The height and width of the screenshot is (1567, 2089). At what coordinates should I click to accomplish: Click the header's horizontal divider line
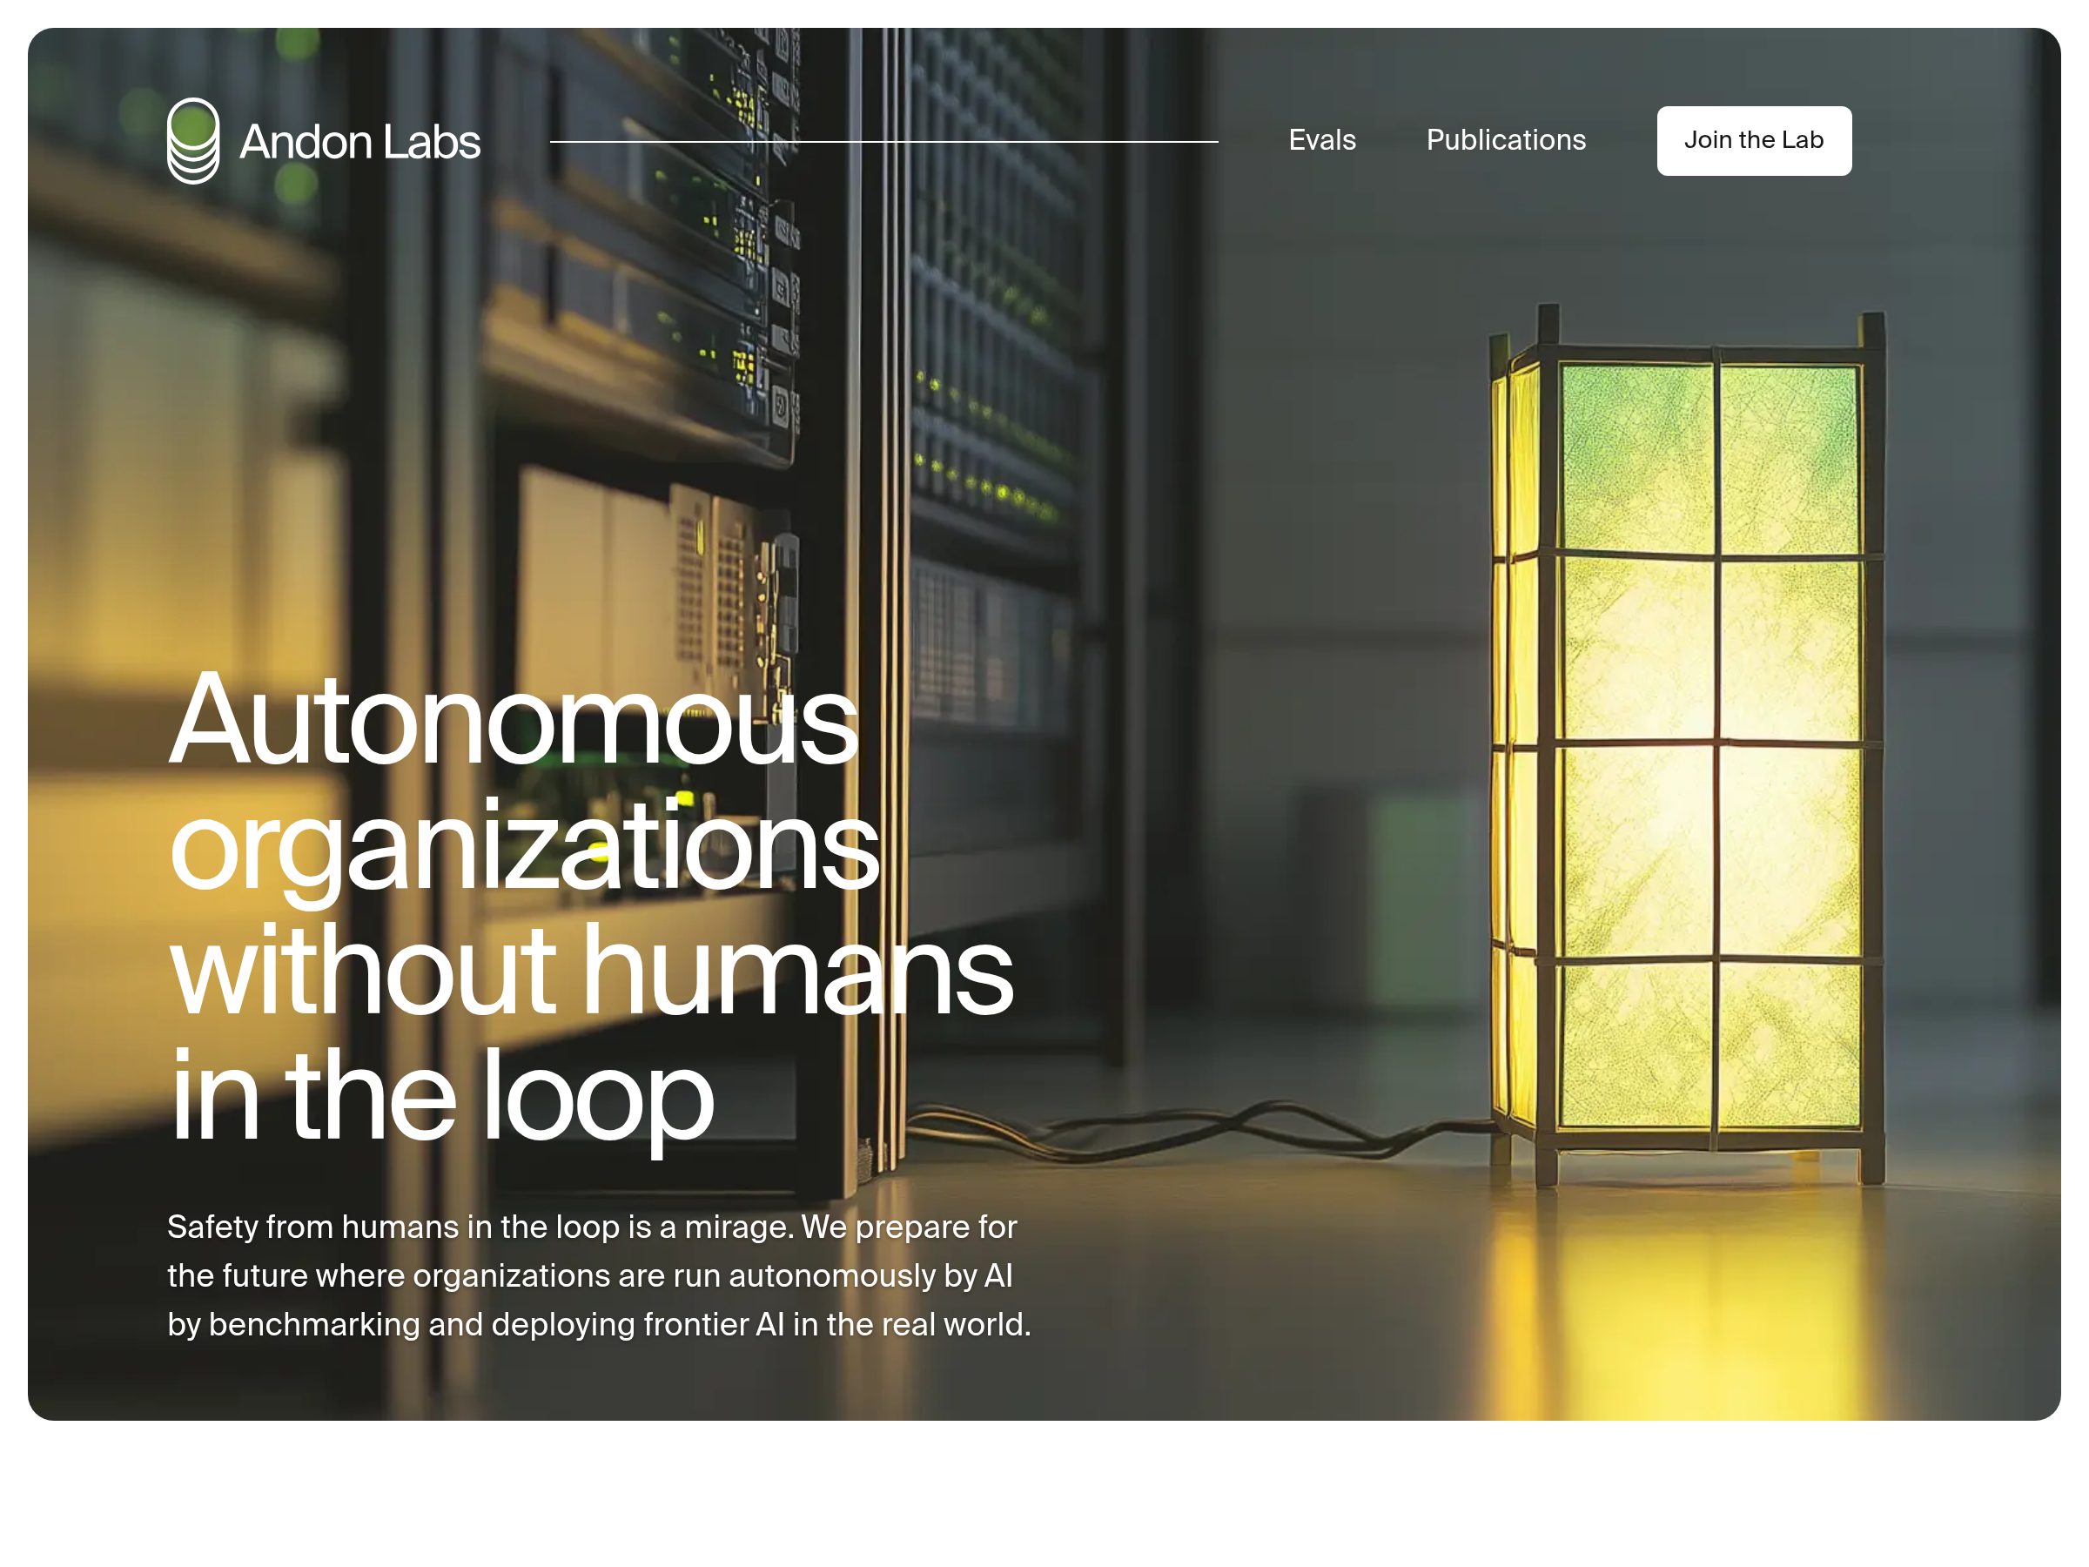[883, 142]
